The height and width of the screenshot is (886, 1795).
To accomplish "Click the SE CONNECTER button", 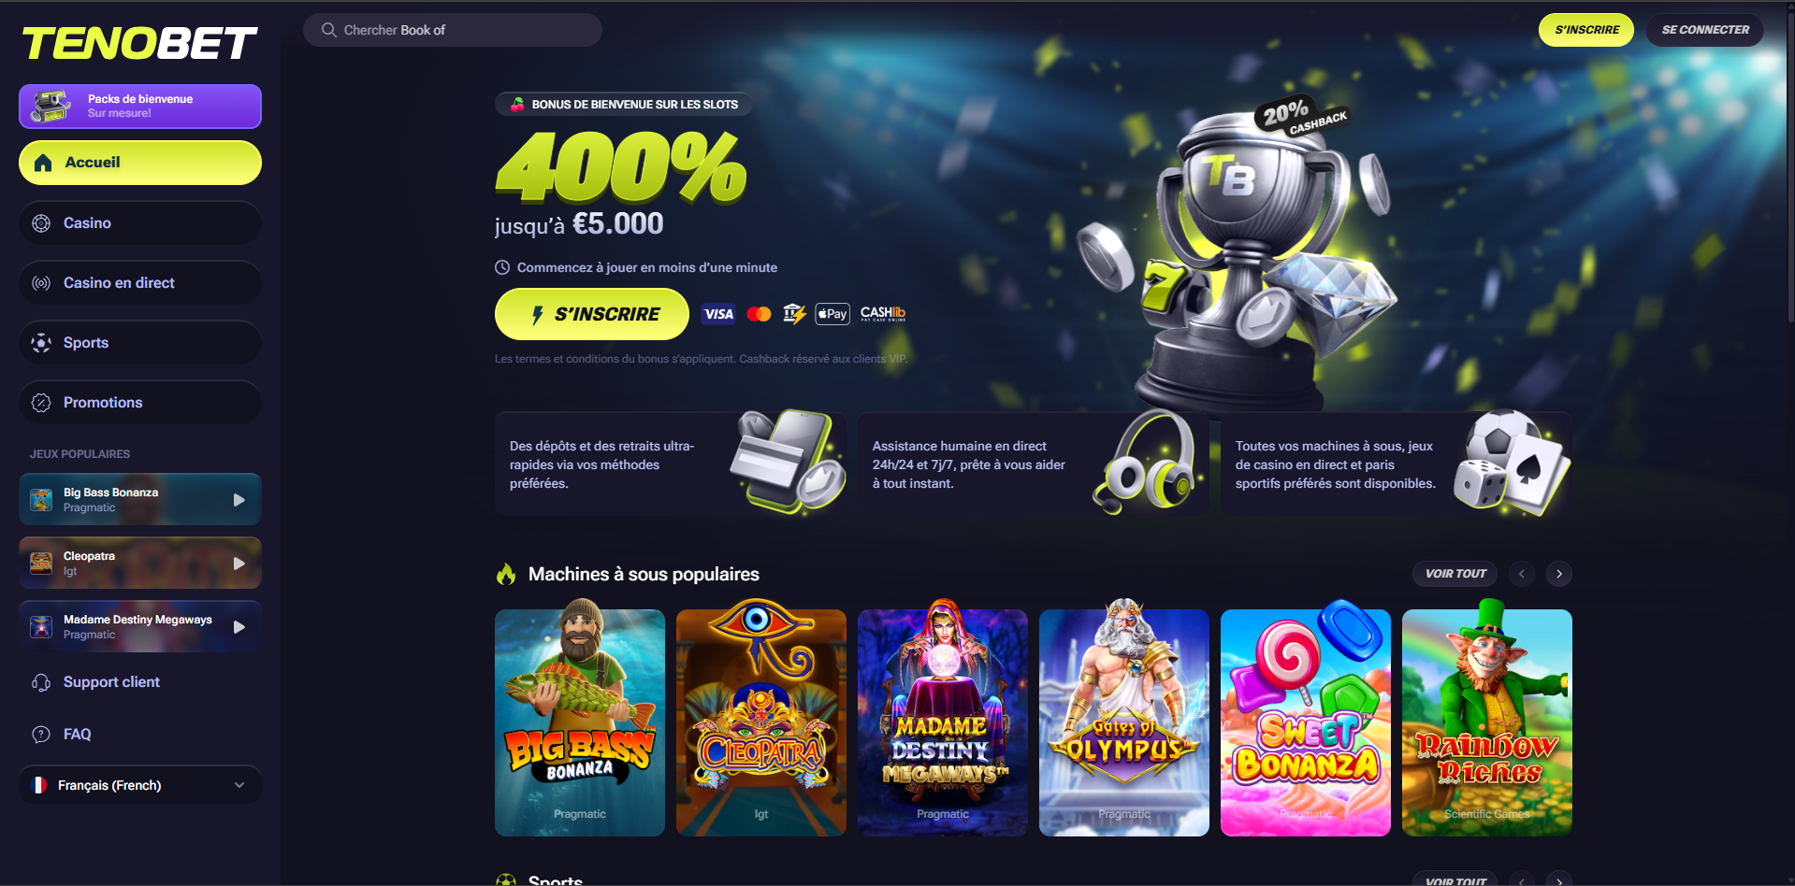I will point(1705,30).
